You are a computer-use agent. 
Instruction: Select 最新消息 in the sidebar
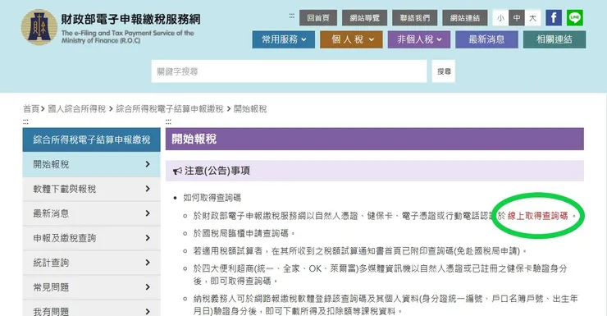[x=91, y=213]
